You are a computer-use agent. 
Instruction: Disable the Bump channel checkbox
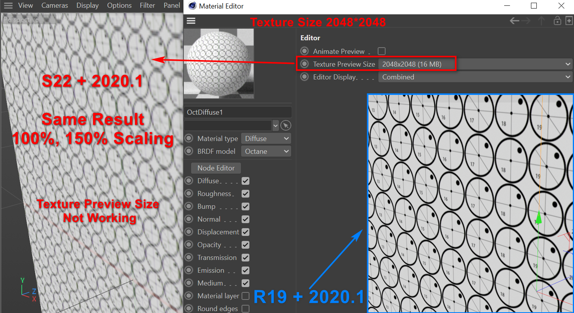coord(246,206)
